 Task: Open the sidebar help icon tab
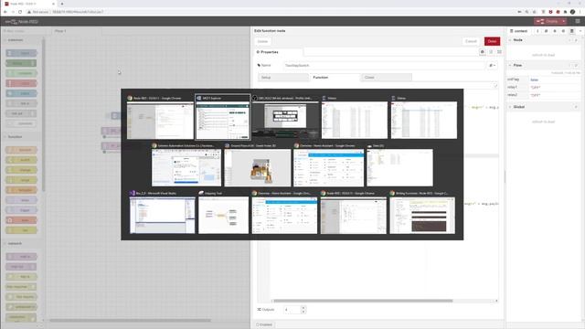click(547, 31)
